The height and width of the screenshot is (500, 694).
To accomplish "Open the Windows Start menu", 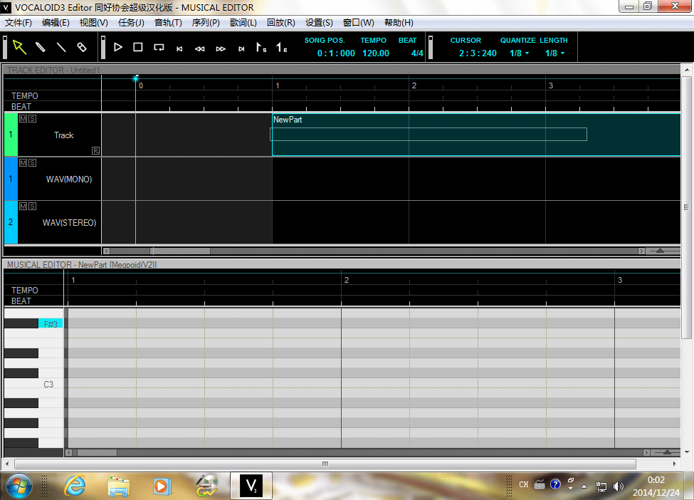I will 19,486.
